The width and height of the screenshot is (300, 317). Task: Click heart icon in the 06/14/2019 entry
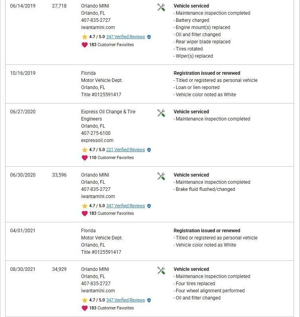click(84, 45)
